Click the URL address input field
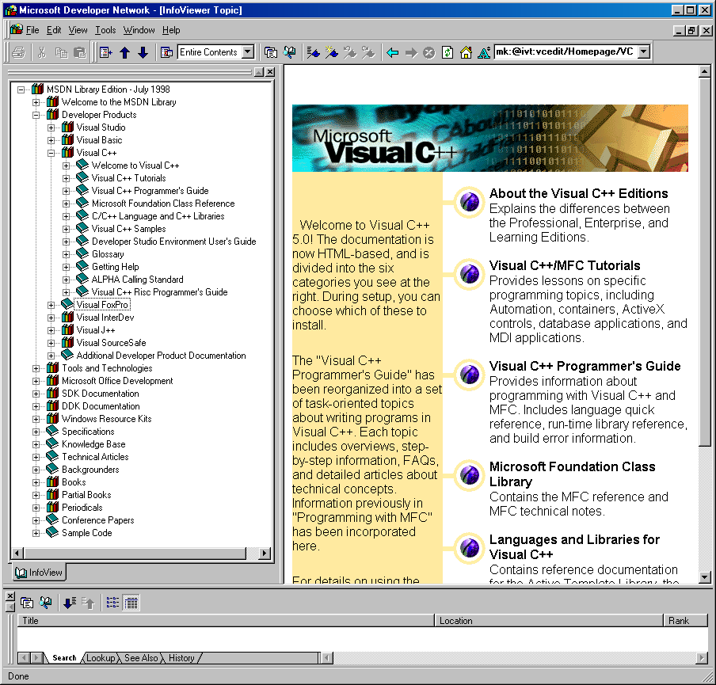The width and height of the screenshot is (716, 685). coord(566,51)
